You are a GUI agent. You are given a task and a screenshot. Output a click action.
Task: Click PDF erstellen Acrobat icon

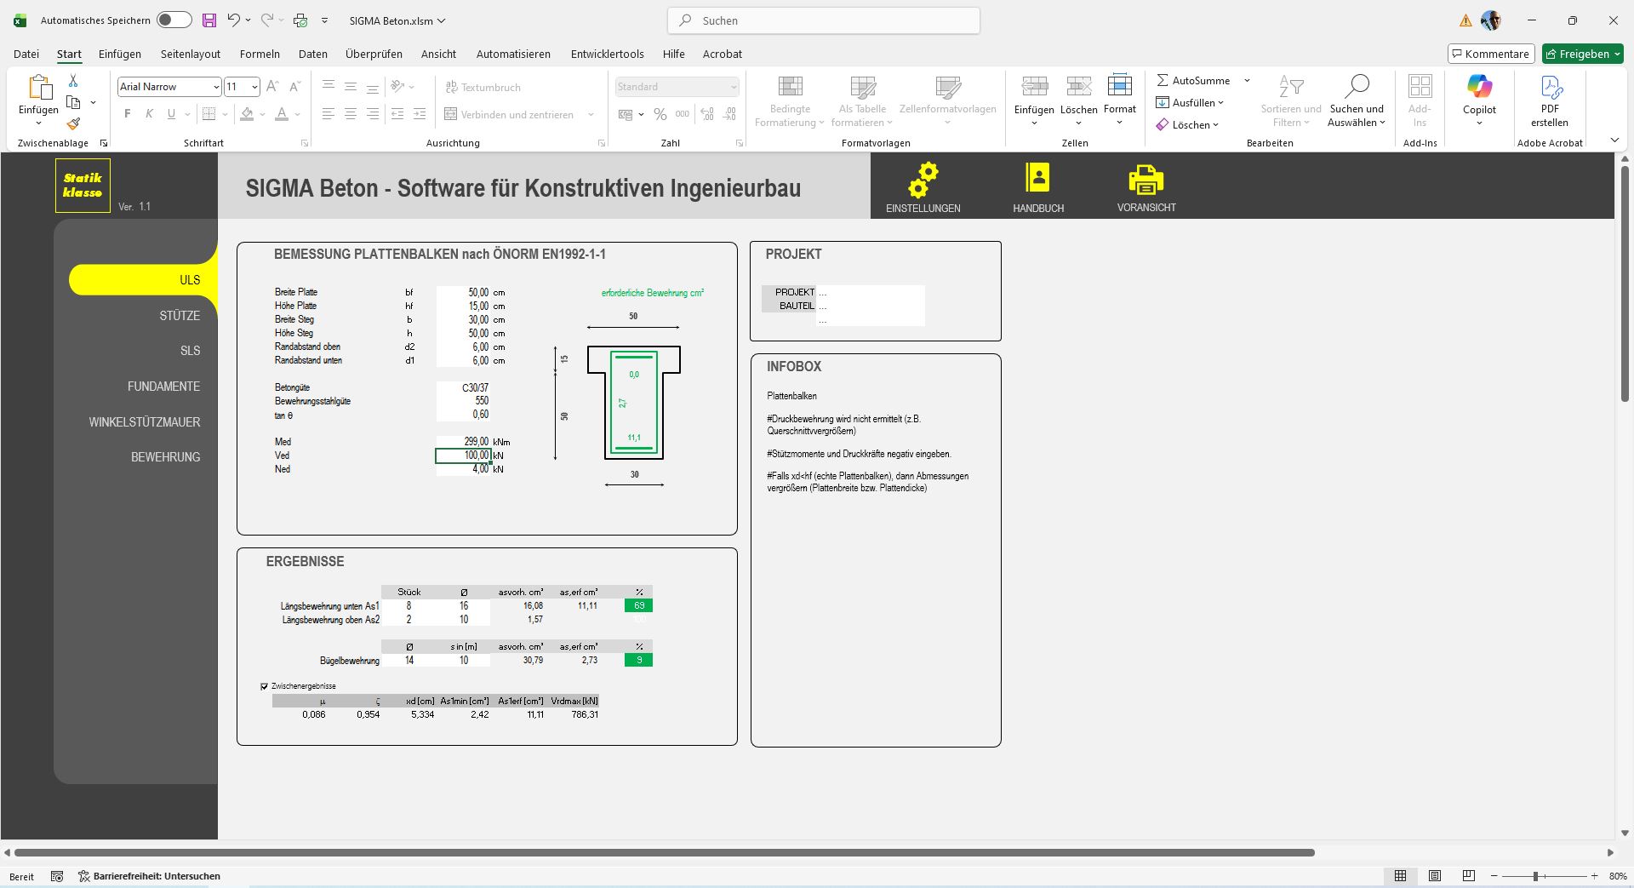pyautogui.click(x=1550, y=87)
